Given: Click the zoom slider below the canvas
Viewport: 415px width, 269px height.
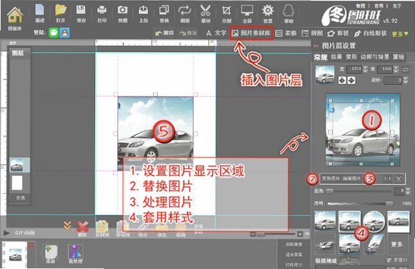Looking at the screenshot, I should (x=276, y=234).
